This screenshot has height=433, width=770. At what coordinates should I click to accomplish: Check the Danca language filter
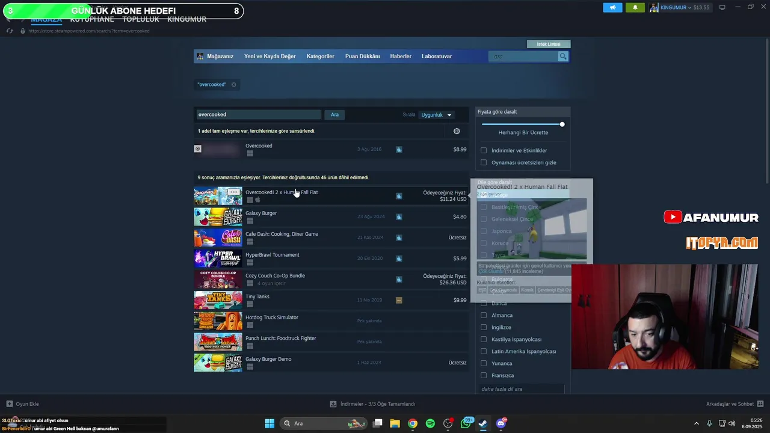point(484,303)
